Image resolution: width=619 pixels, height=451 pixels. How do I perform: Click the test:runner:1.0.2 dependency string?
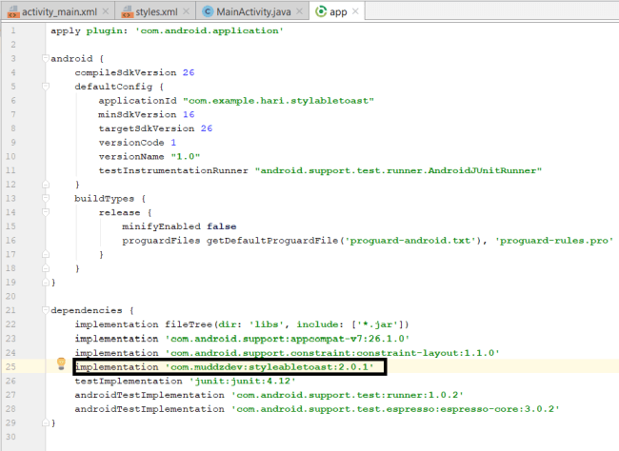pos(348,395)
